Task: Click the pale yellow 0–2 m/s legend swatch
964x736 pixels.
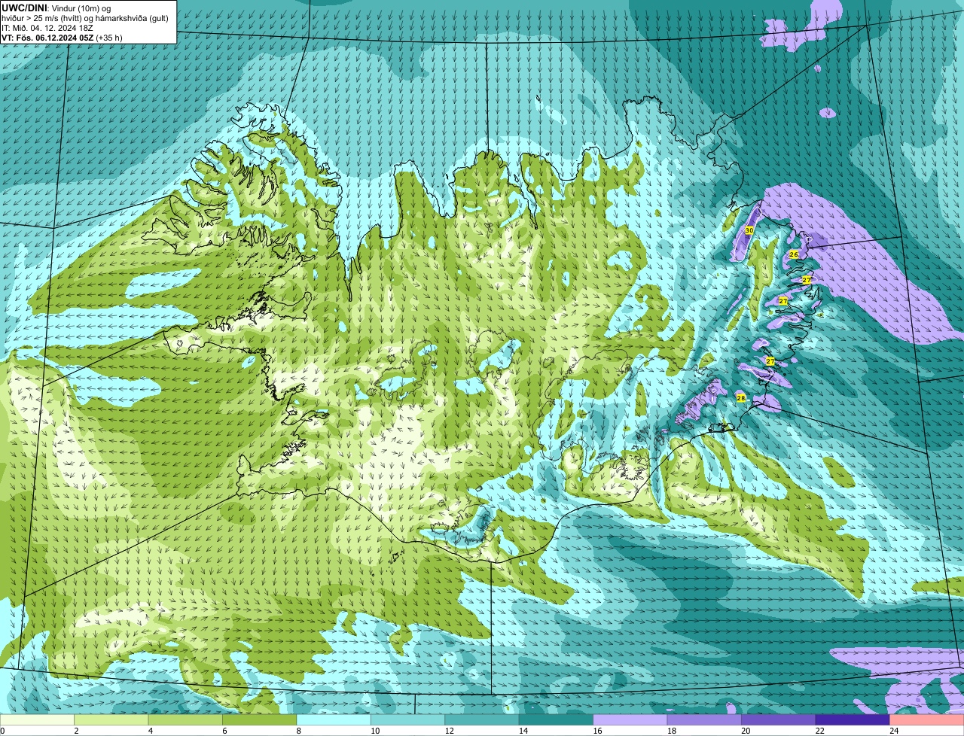Action: point(37,720)
